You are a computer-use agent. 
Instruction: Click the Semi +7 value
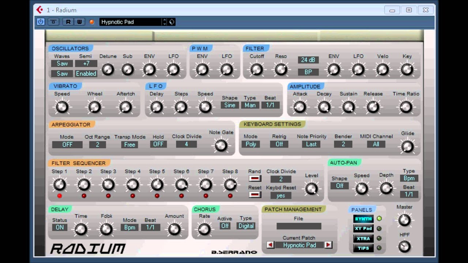[x=86, y=64]
